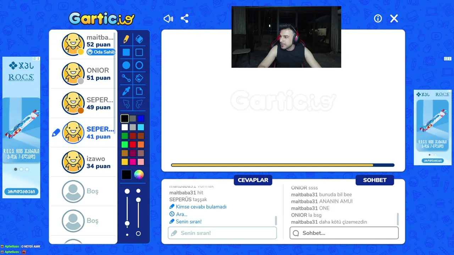Click the player list scrollbar
Screen dimensions: 454x255
(x=115, y=83)
